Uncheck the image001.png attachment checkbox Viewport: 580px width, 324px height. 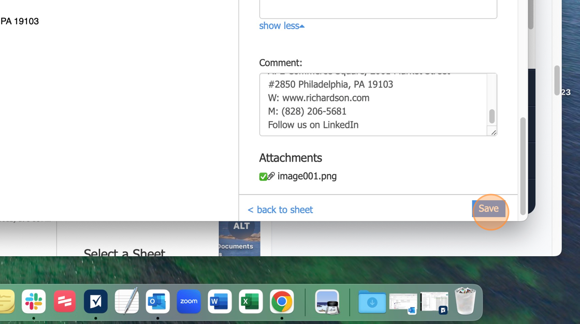(x=263, y=177)
